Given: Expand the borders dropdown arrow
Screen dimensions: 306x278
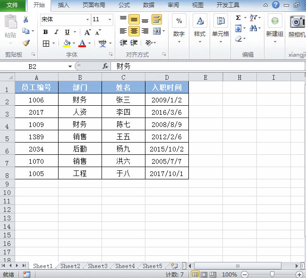Looking at the screenshot, I should point(53,43).
